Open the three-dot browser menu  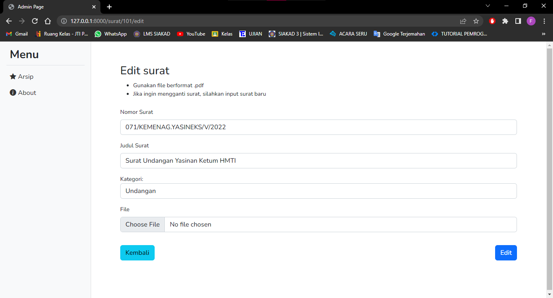(x=544, y=21)
